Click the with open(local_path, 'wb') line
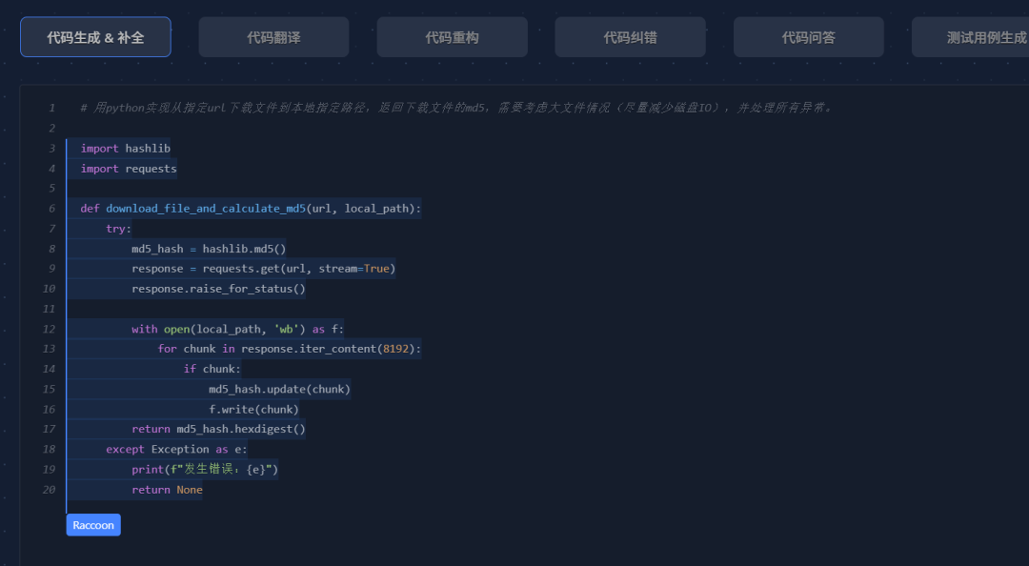Screen dimensions: 1029x566 point(237,329)
